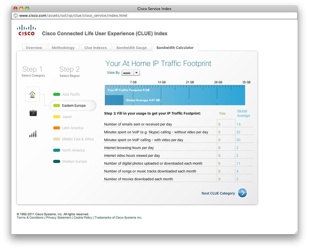
Task: Open the Terms & Conditions link
Action: point(30,217)
